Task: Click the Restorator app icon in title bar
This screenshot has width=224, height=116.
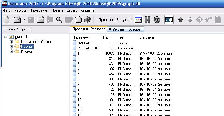Action: point(5,3)
